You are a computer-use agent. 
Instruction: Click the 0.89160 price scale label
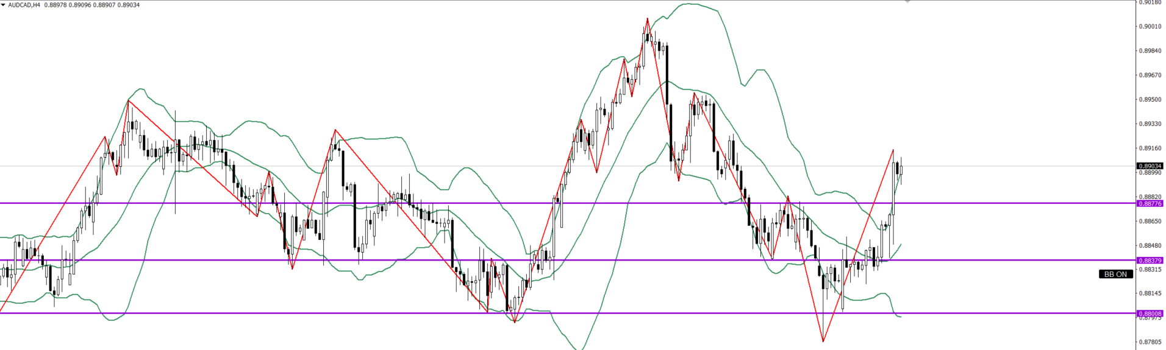1150,149
